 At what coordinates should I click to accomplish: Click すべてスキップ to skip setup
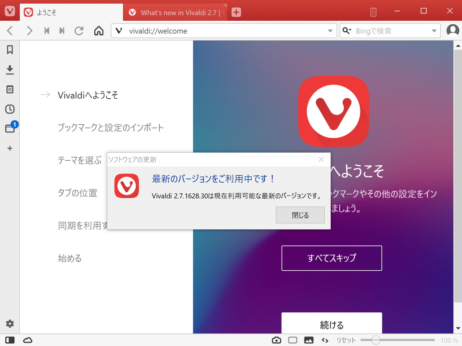pyautogui.click(x=332, y=258)
